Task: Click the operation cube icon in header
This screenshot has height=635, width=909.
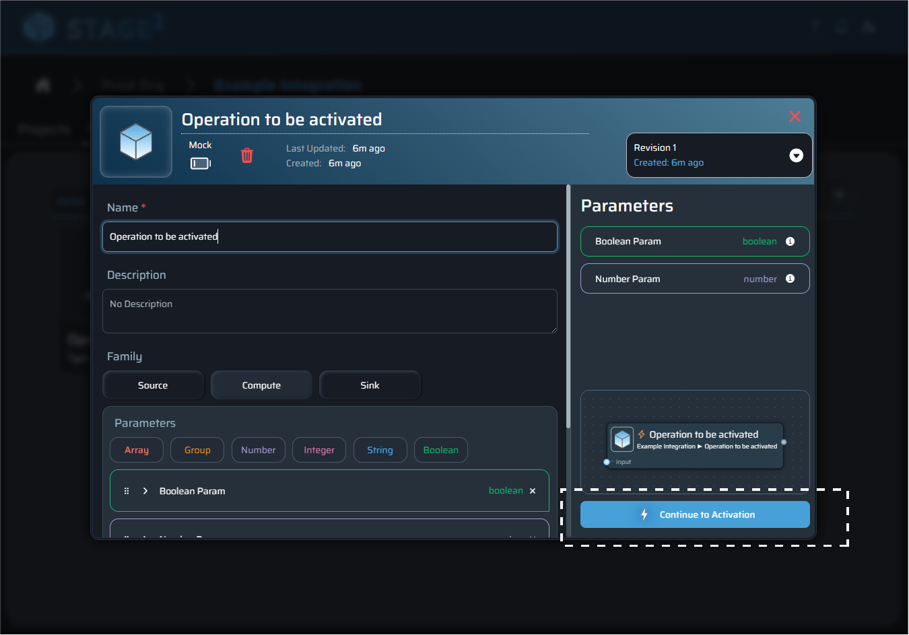Action: [x=136, y=141]
